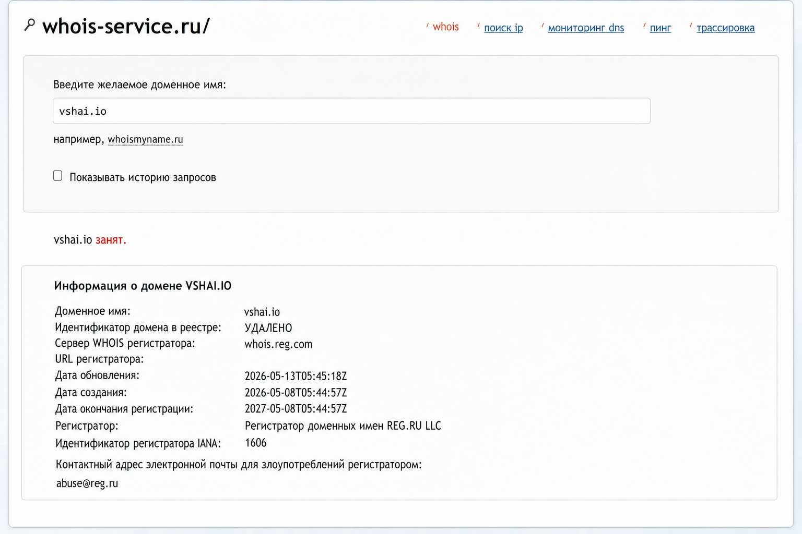
Task: Select the whois navigation item
Action: pos(445,27)
